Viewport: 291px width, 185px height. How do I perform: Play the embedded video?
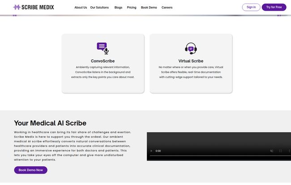point(151,151)
